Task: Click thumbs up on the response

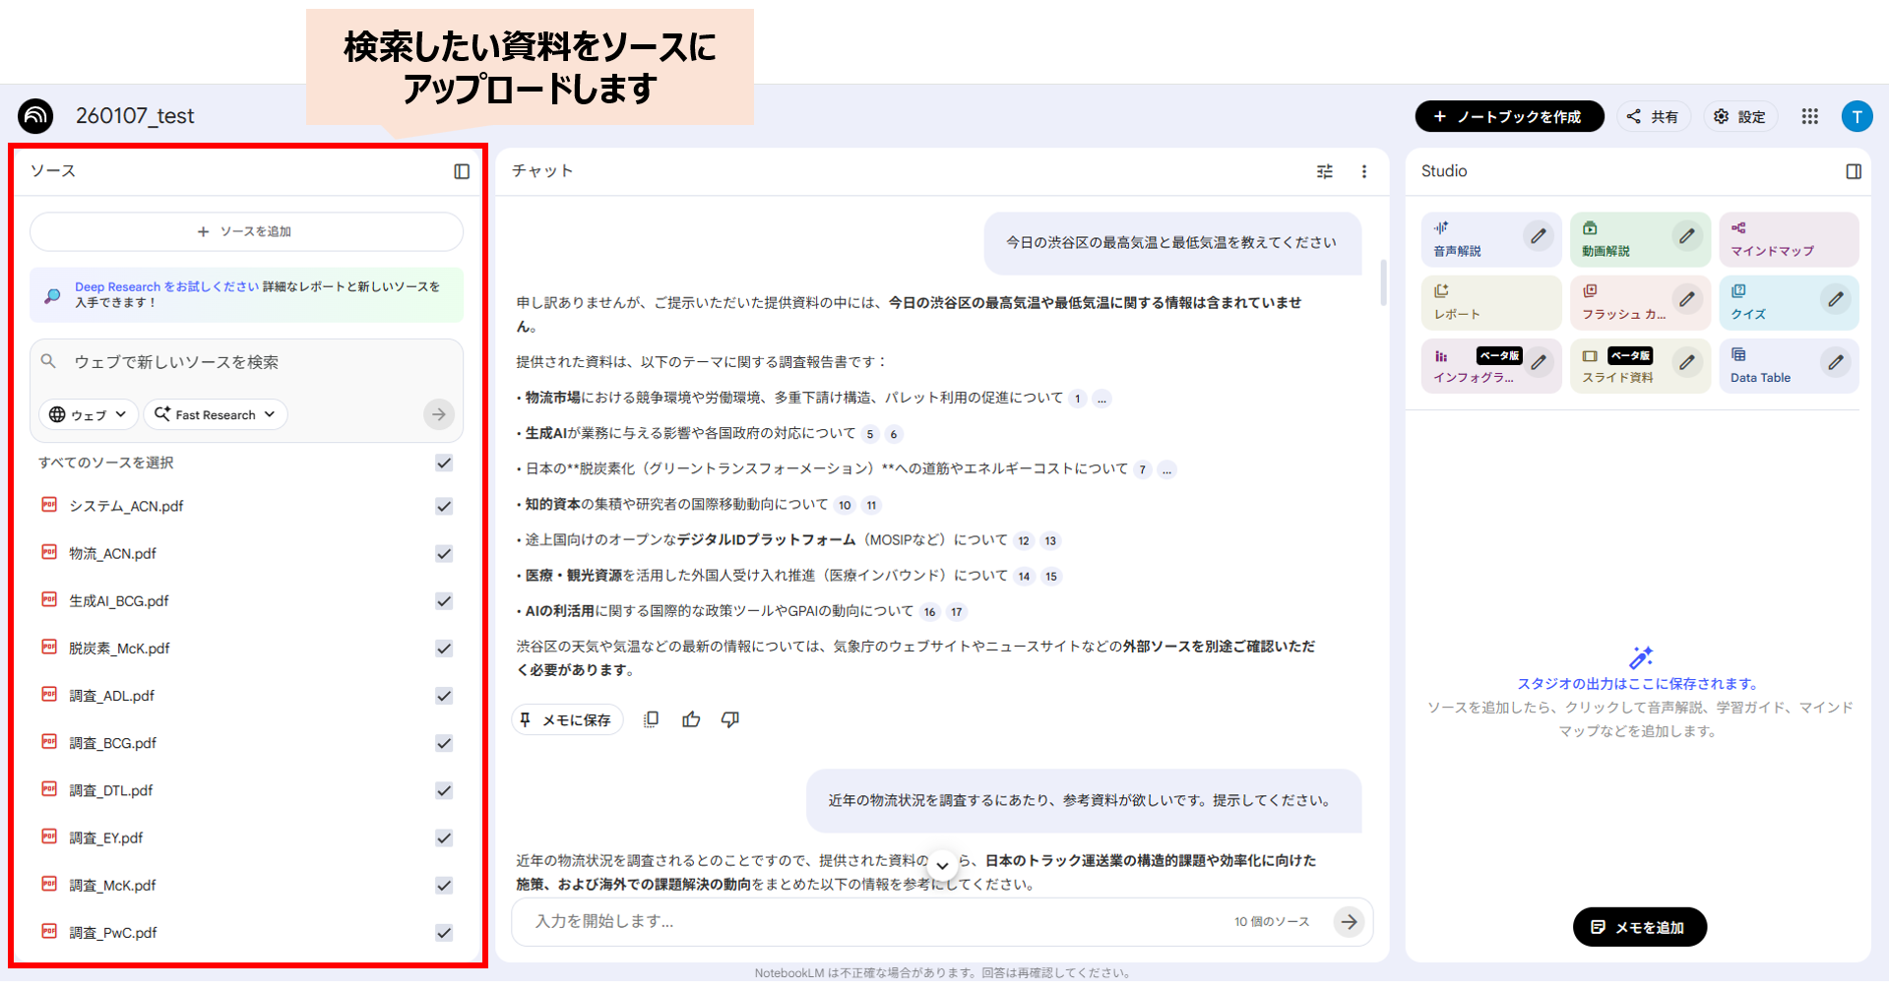Action: click(x=691, y=719)
